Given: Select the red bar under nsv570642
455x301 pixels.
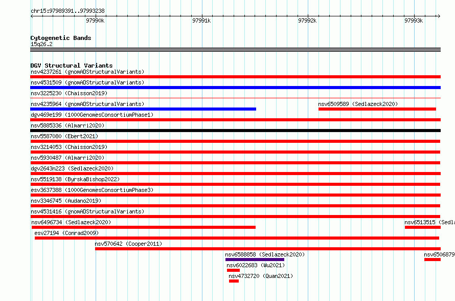Looking at the screenshot, I should 268,249.
